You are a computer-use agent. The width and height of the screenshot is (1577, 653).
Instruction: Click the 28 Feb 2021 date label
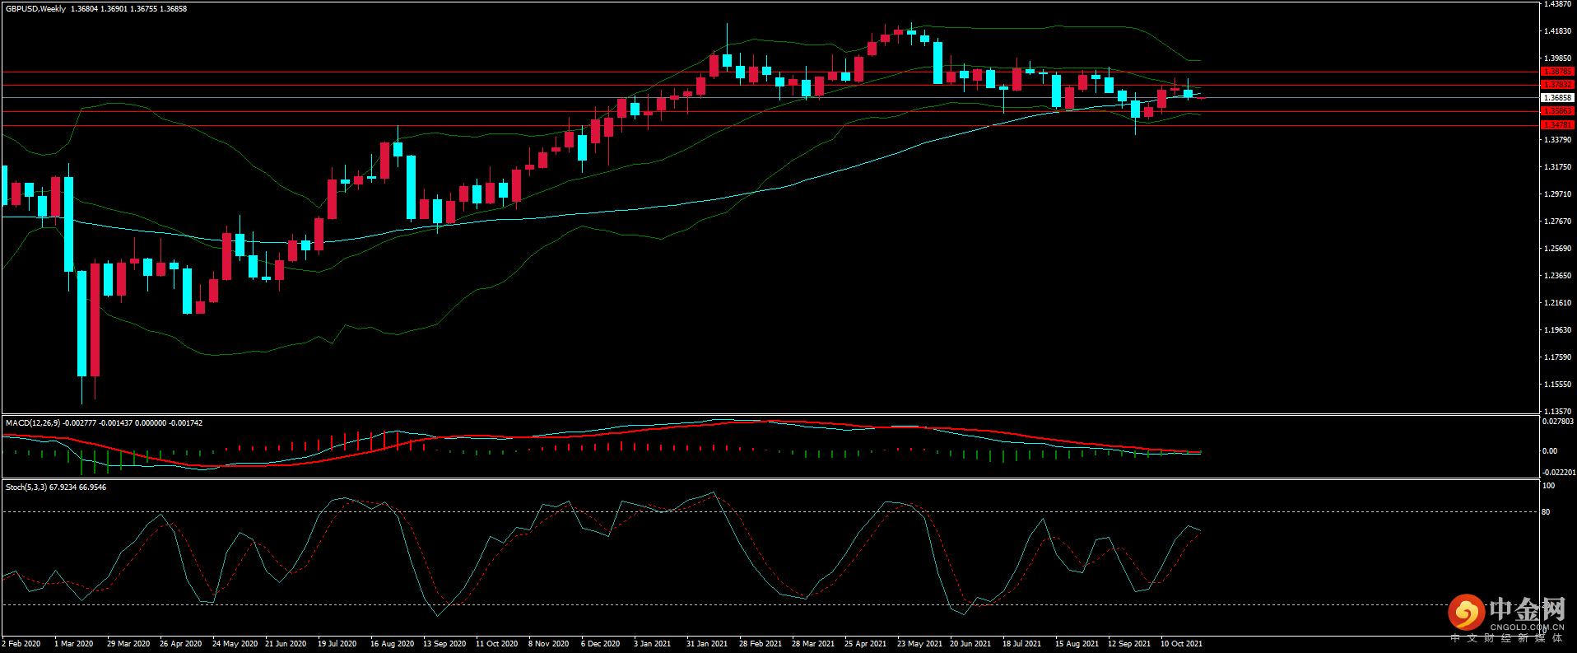[x=761, y=644]
